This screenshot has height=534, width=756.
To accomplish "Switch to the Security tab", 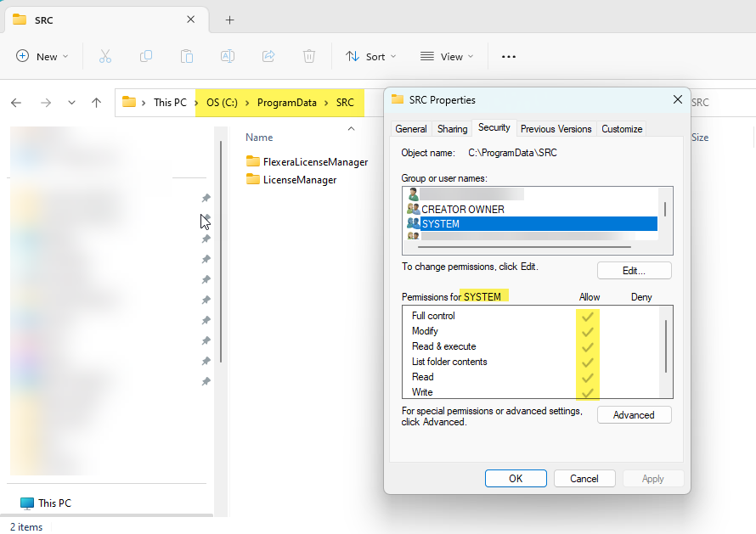I will click(x=494, y=127).
